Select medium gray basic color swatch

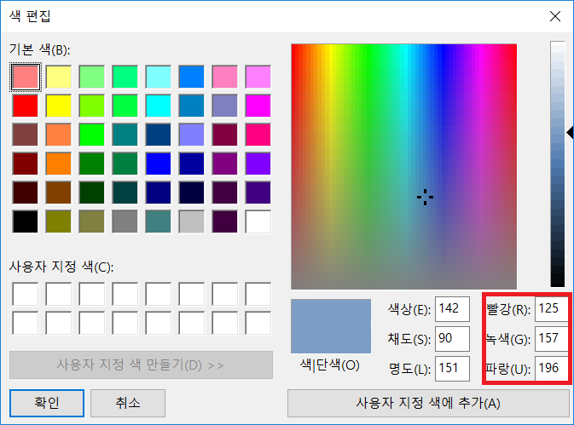click(x=125, y=221)
